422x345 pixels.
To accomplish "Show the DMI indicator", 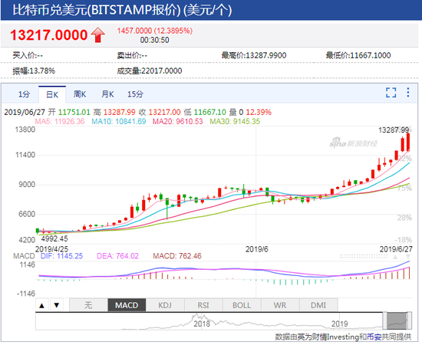I will 318,305.
